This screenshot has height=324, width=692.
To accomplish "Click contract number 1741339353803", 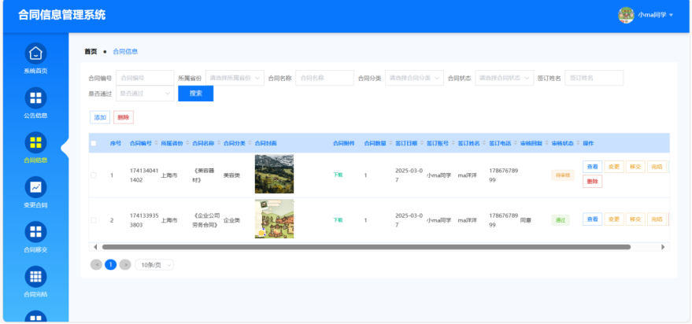I will pyautogui.click(x=142, y=220).
